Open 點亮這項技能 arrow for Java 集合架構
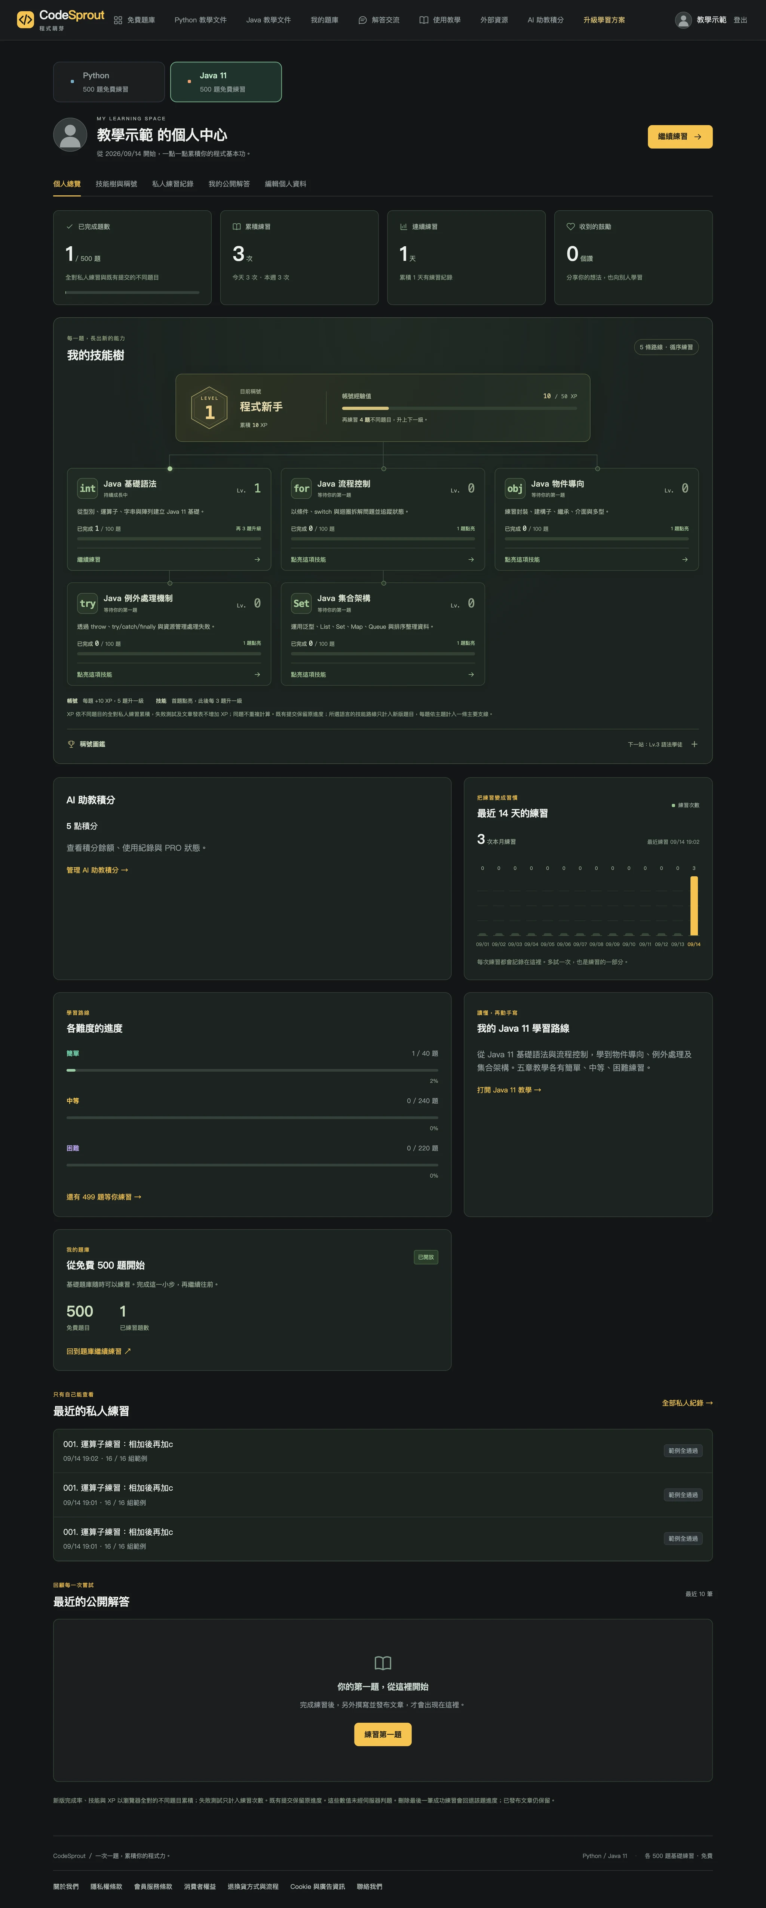Image resolution: width=766 pixels, height=1908 pixels. pyautogui.click(x=471, y=674)
